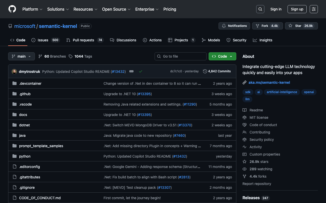Expand the Platform menu in header
This screenshot has height=203, width=326.
[x=32, y=9]
